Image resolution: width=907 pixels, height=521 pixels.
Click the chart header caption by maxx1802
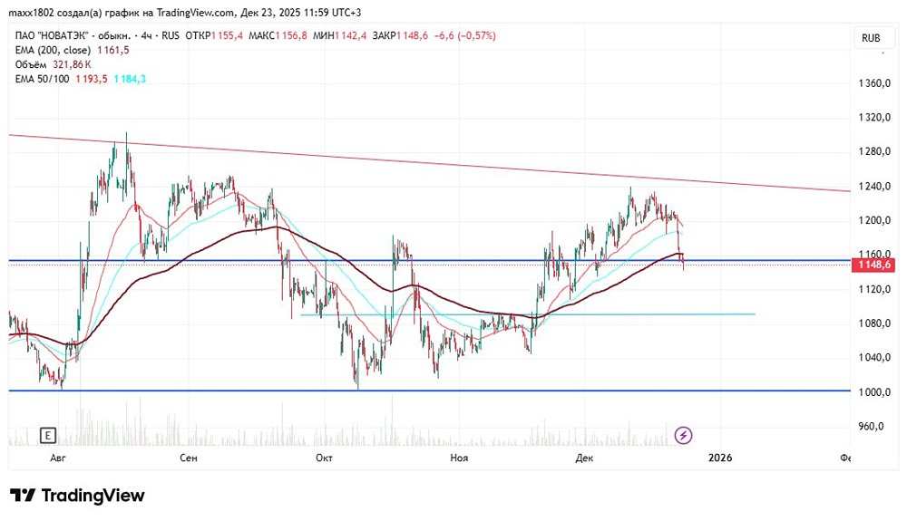184,12
